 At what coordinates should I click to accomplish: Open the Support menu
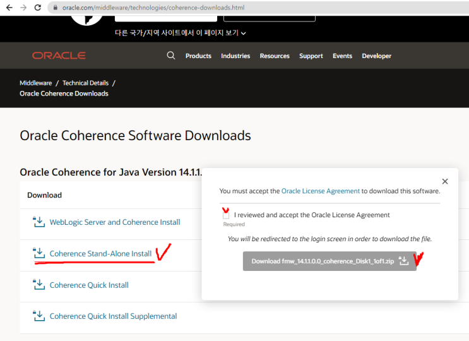pyautogui.click(x=311, y=56)
